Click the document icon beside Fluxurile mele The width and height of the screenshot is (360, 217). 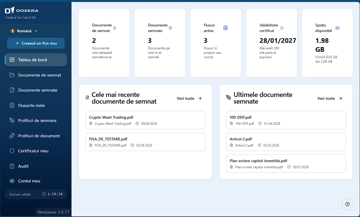(x=12, y=105)
